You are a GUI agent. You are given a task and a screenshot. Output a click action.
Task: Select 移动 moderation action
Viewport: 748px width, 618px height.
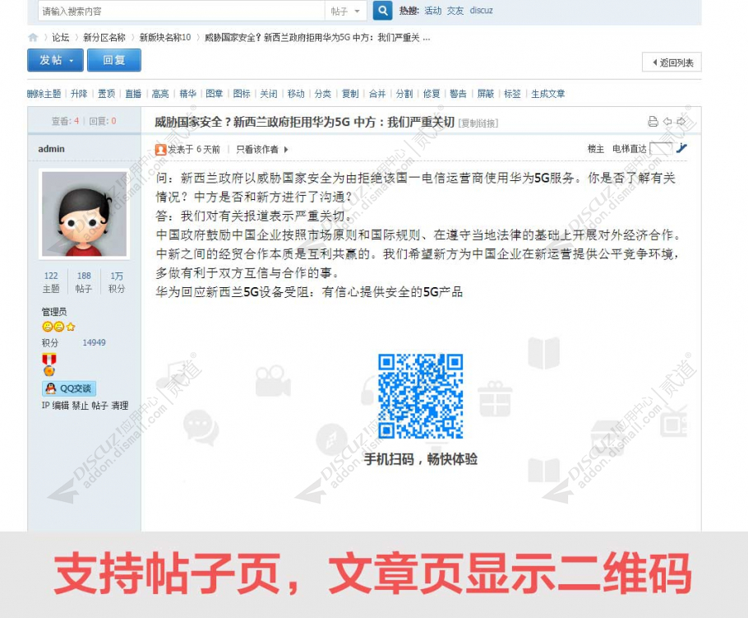[296, 94]
